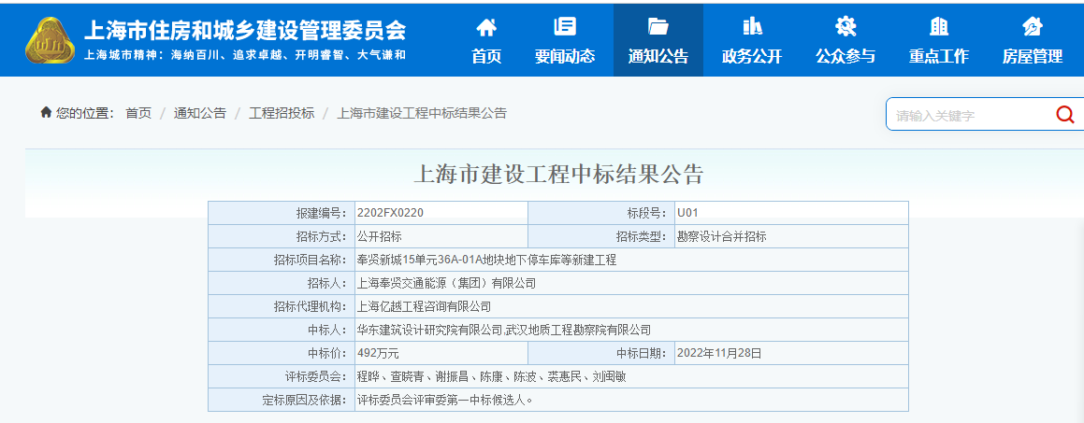Click the 上海市住房和城乡建设管理委员会 site title
The height and width of the screenshot is (423, 1084).
[245, 31]
